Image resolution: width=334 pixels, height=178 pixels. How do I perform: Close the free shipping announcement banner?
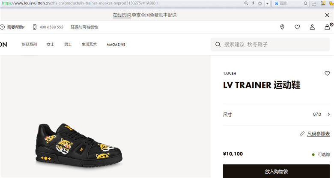[x=327, y=15]
